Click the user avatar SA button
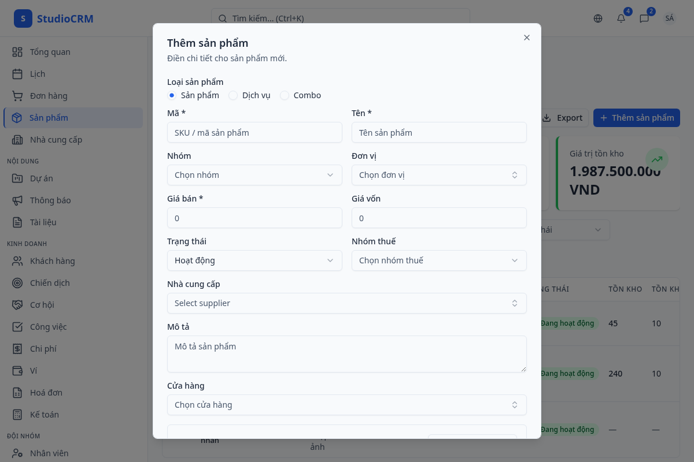This screenshot has width=694, height=462. pyautogui.click(x=669, y=18)
